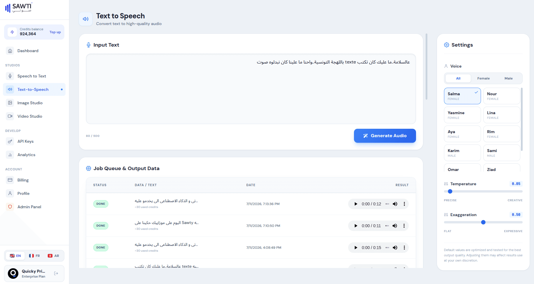Screen dimensions: 534x284
Task: Pick the Rim female voice
Action: (x=502, y=134)
